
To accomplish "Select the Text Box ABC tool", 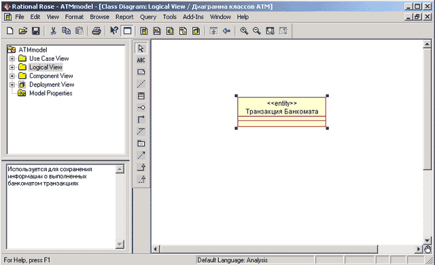I will (x=141, y=60).
